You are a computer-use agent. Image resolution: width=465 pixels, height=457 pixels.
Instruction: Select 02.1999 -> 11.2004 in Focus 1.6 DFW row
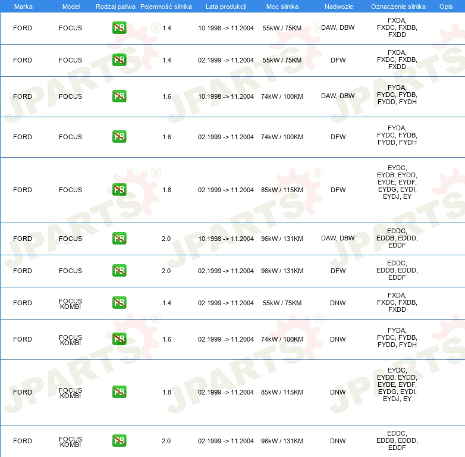pos(226,137)
